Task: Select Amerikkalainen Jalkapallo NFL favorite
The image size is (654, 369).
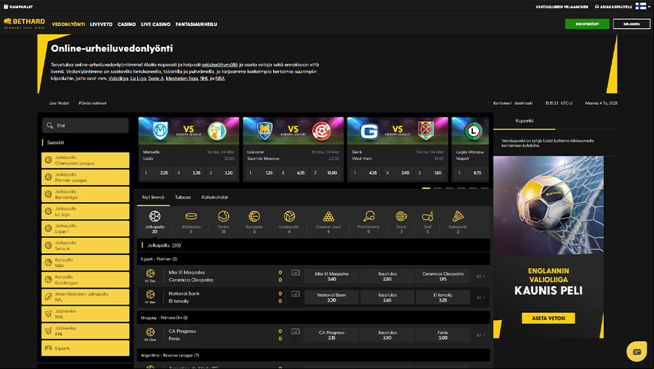Action: pos(85,297)
